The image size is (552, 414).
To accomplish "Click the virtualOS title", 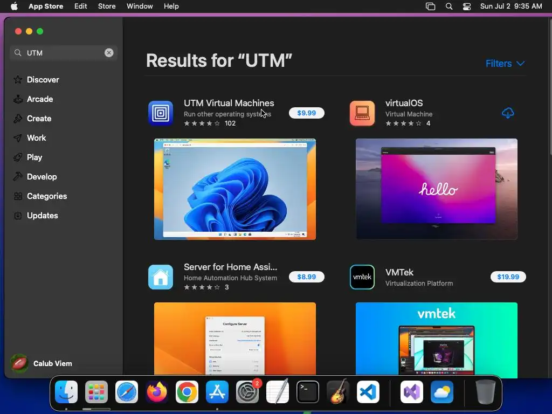I will [x=404, y=103].
